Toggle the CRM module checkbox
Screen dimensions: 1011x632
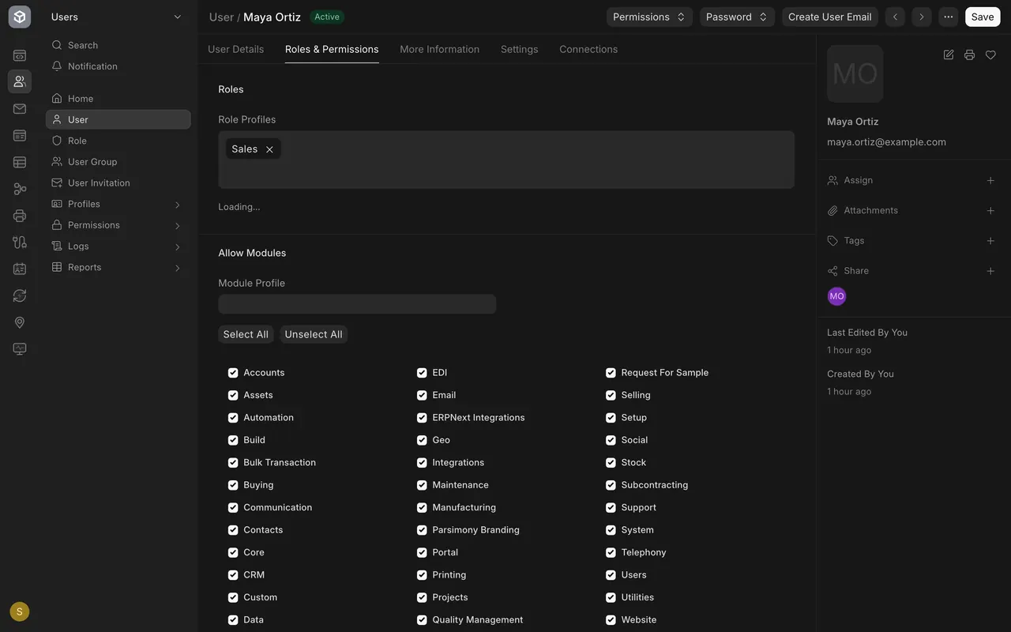[x=233, y=575]
